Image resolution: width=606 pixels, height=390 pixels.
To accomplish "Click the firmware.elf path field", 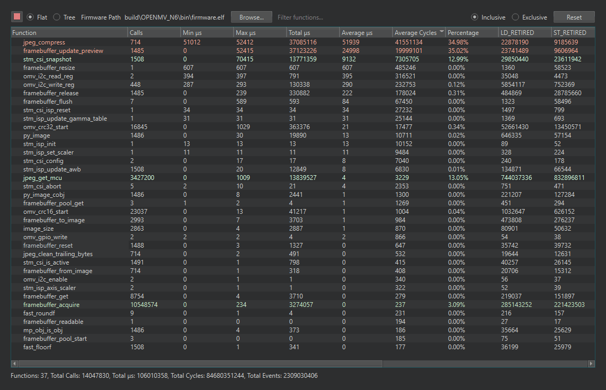I will click(174, 17).
